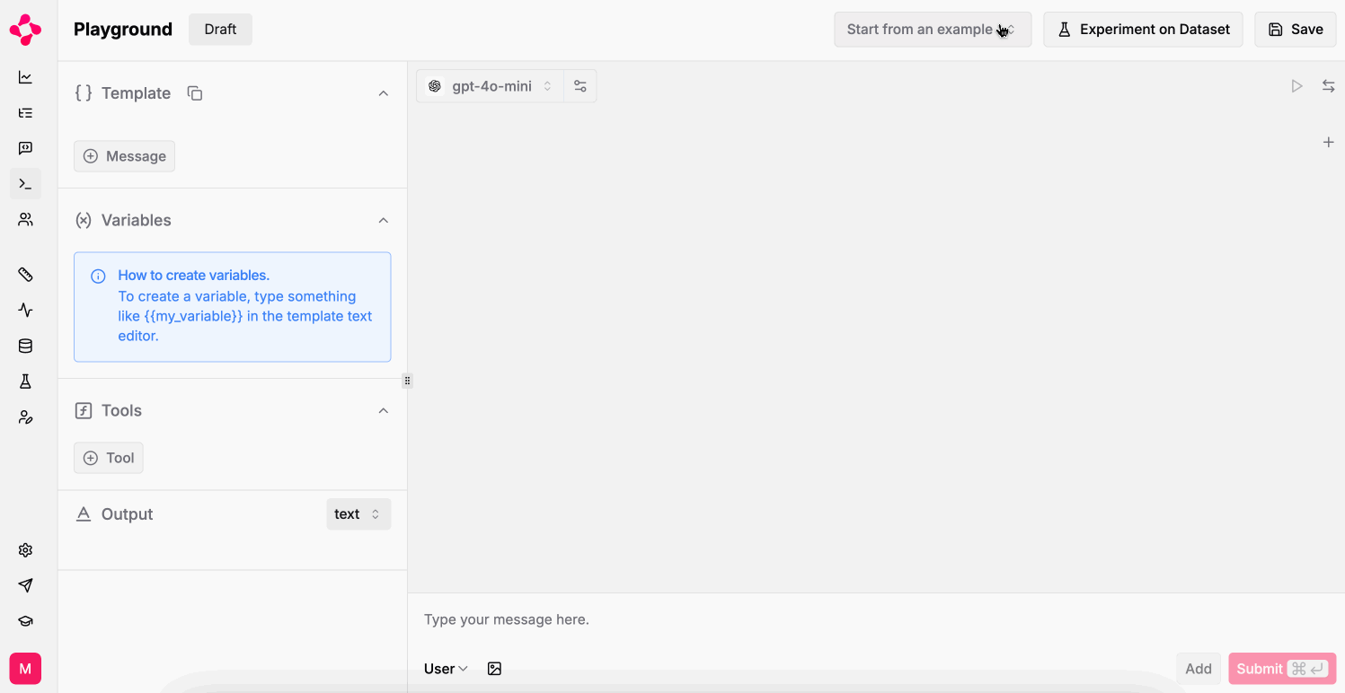Open the Output text format dropdown

click(x=358, y=514)
